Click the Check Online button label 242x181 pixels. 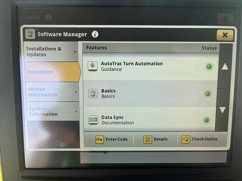coord(205,139)
